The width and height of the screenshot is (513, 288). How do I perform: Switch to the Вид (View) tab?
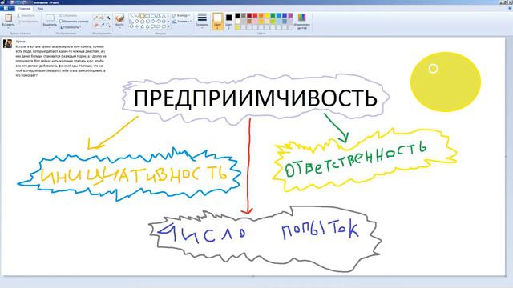pos(40,9)
